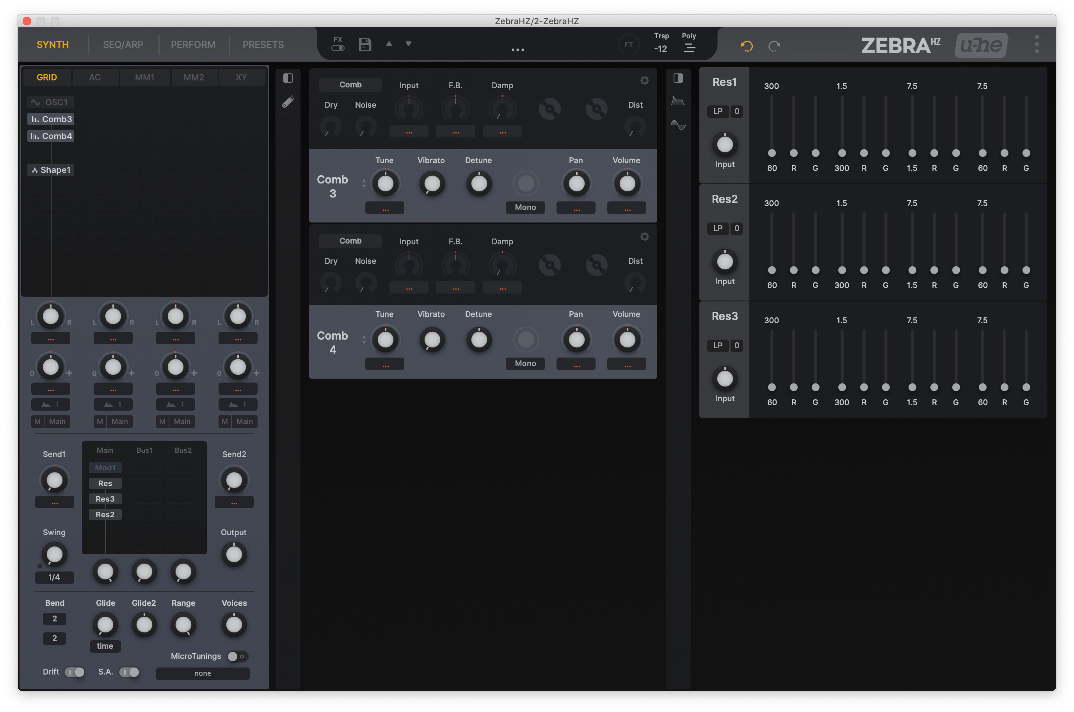The height and width of the screenshot is (712, 1074).
Task: Toggle the S.A. switch
Action: (129, 672)
